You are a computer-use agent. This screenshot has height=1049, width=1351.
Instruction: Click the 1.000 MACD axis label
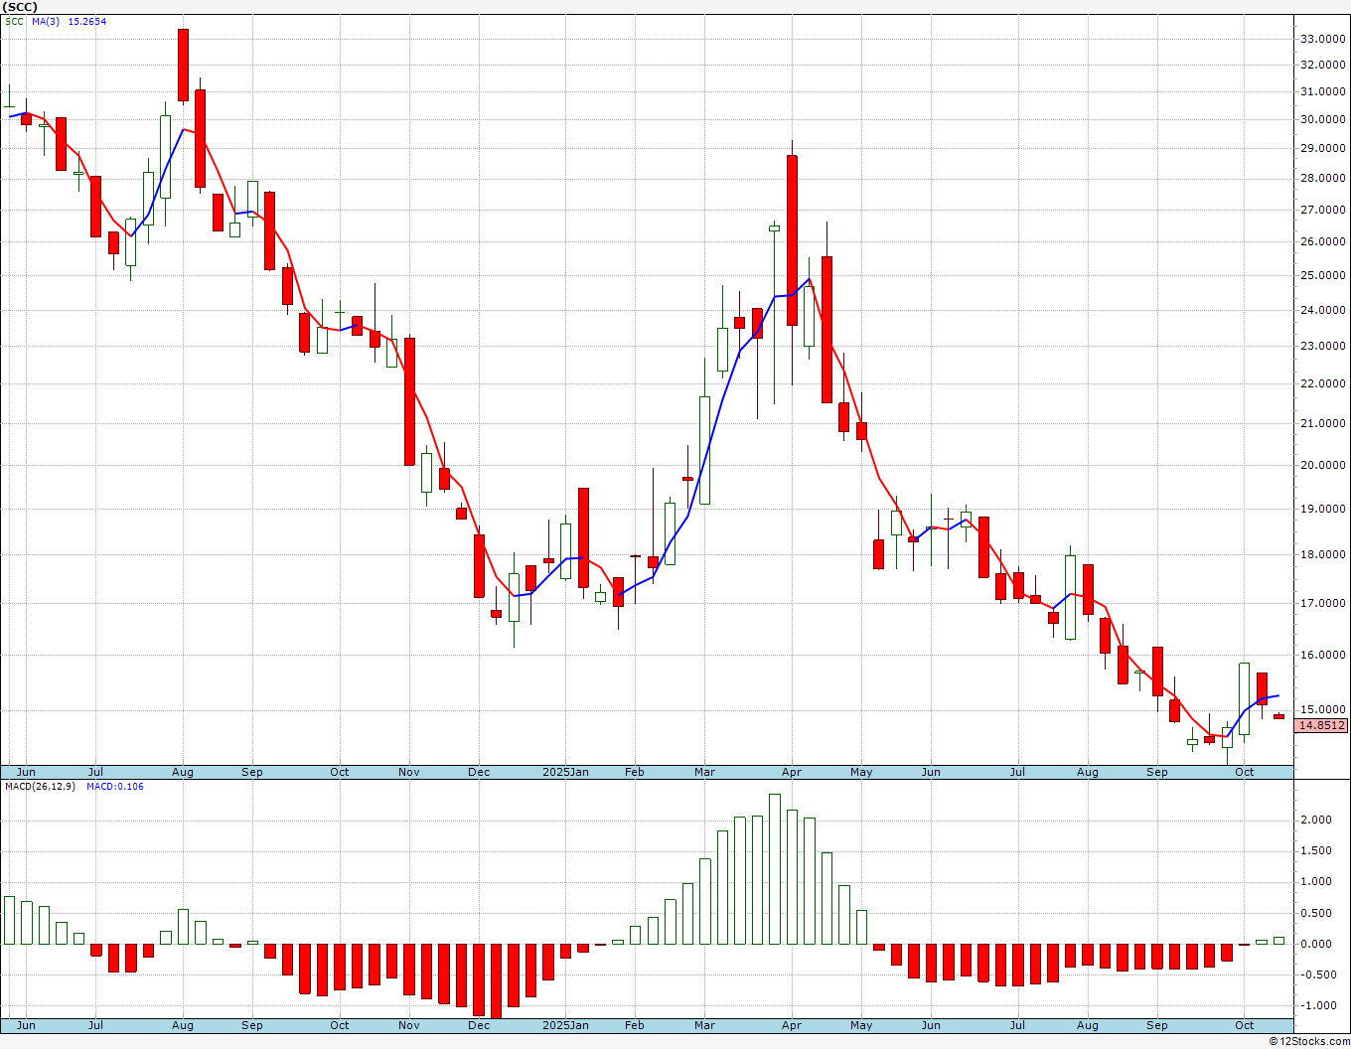pos(1317,881)
